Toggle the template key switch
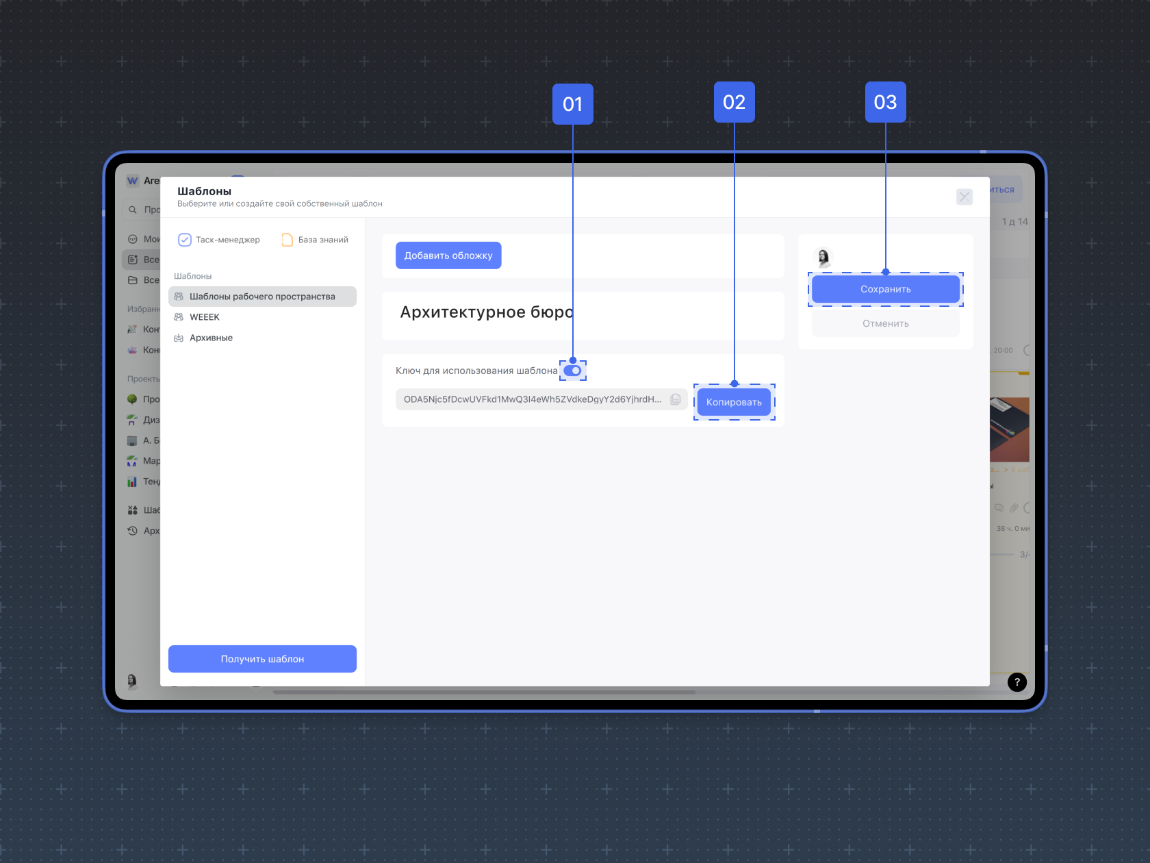Image resolution: width=1150 pixels, height=863 pixels. click(572, 371)
